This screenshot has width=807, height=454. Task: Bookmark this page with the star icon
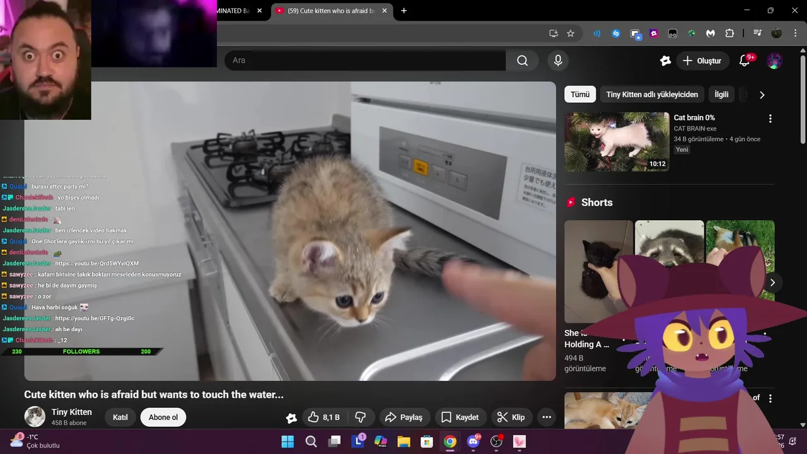[571, 33]
